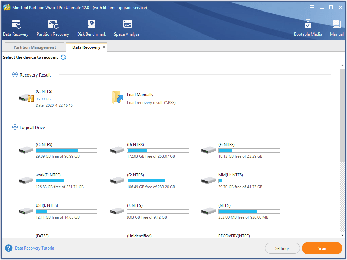Select '39.70 GB free of 41.73 GB' text
Viewport: 347px width, 260px height.
(240, 187)
